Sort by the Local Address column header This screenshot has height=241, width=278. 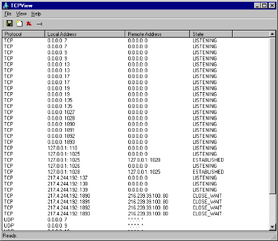tap(85, 34)
